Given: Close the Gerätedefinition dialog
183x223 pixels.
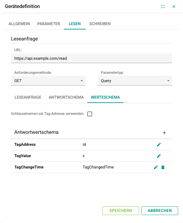Looking at the screenshot, I should [x=174, y=6].
